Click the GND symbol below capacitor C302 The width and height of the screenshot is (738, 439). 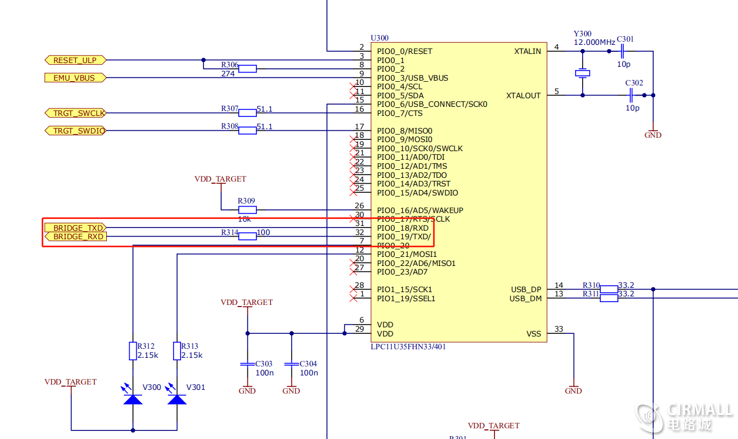coord(653,134)
